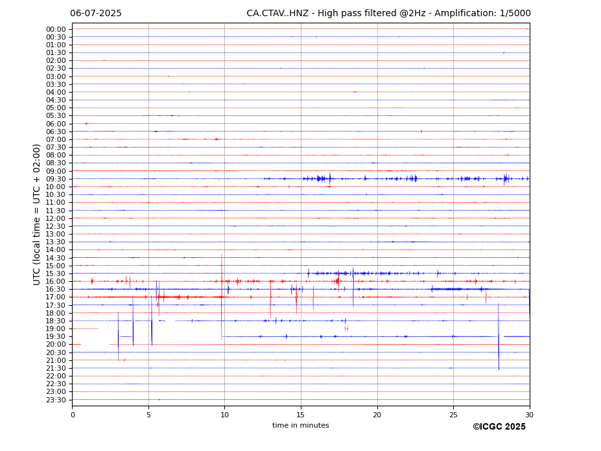Select the 13:00 time row label

56,234
